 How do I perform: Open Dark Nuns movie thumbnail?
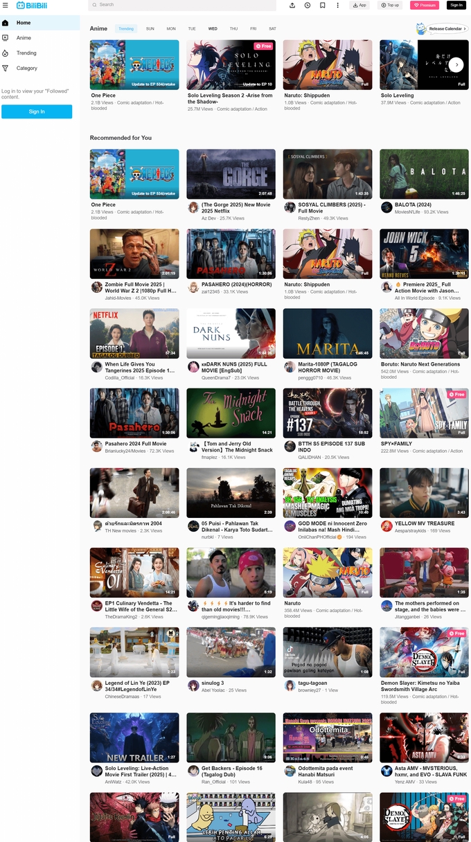(231, 333)
